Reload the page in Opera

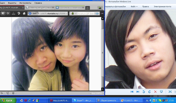(x=19, y=14)
